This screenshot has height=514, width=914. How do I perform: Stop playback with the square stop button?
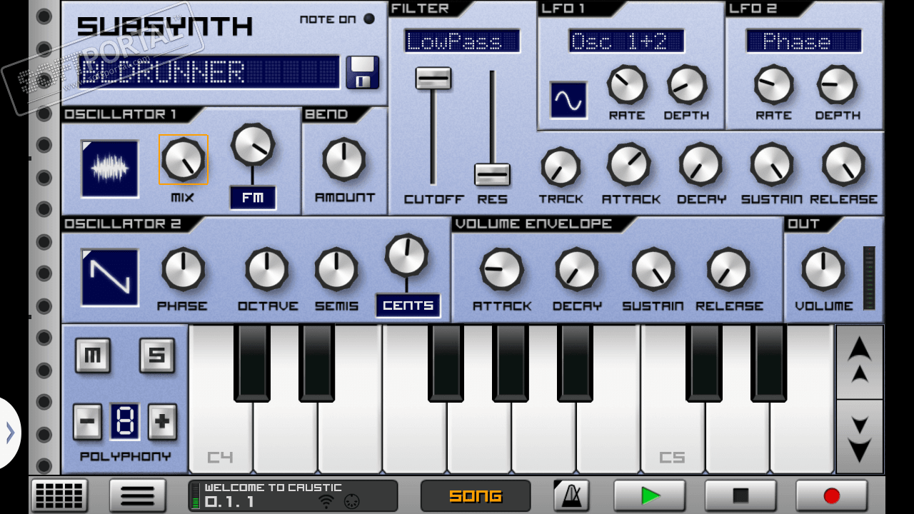740,495
